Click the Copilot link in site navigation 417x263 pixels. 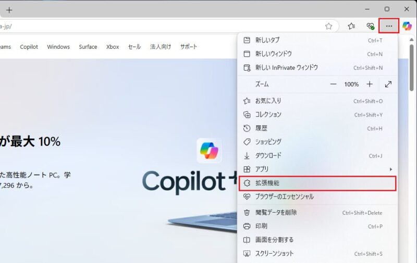point(29,47)
